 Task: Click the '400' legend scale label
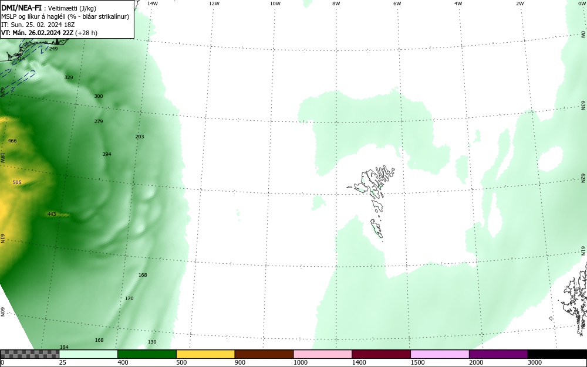[123, 362]
